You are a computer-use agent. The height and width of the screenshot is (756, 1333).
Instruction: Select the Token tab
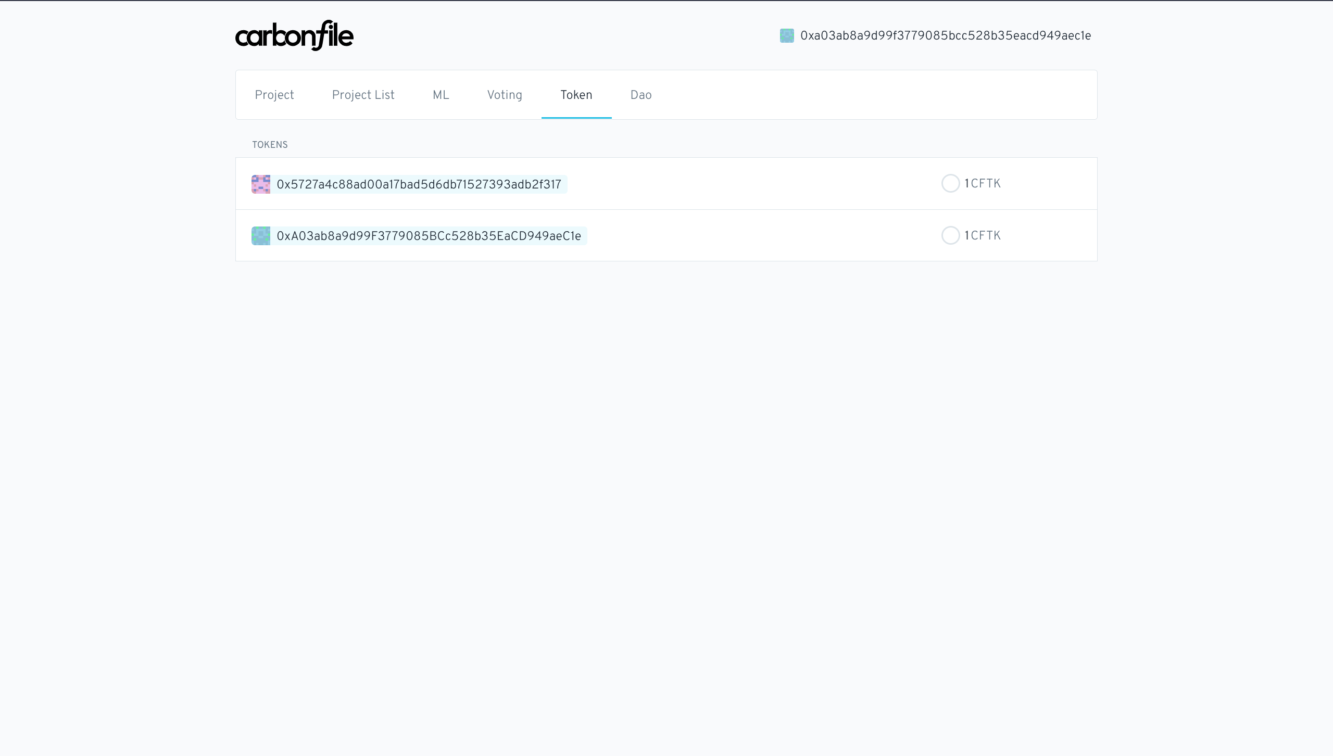576,95
